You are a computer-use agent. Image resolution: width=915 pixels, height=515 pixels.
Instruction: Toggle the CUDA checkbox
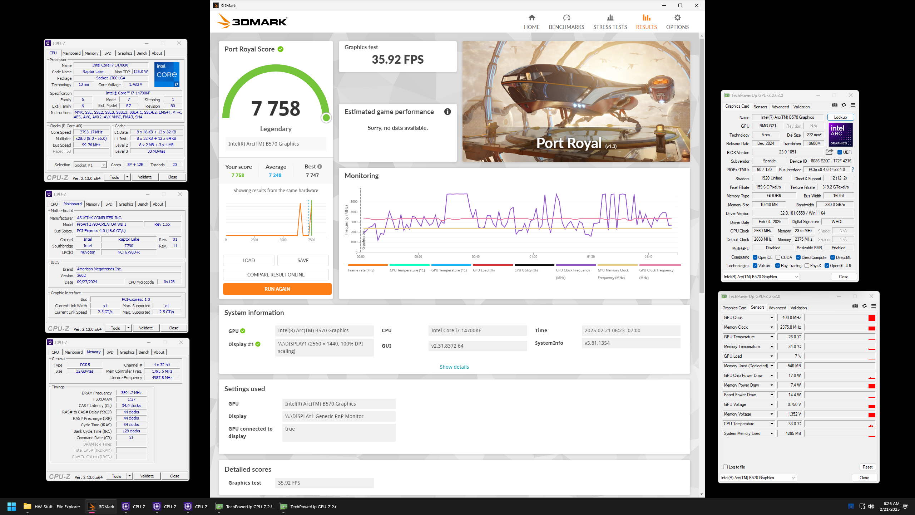tap(778, 257)
